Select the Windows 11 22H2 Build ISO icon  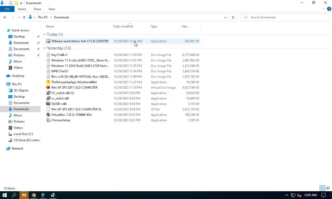click(x=48, y=66)
